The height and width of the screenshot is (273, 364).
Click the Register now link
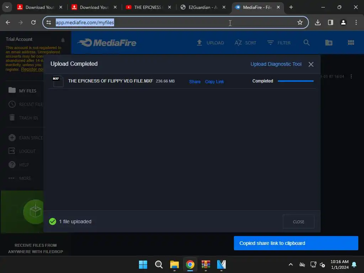click(x=32, y=69)
